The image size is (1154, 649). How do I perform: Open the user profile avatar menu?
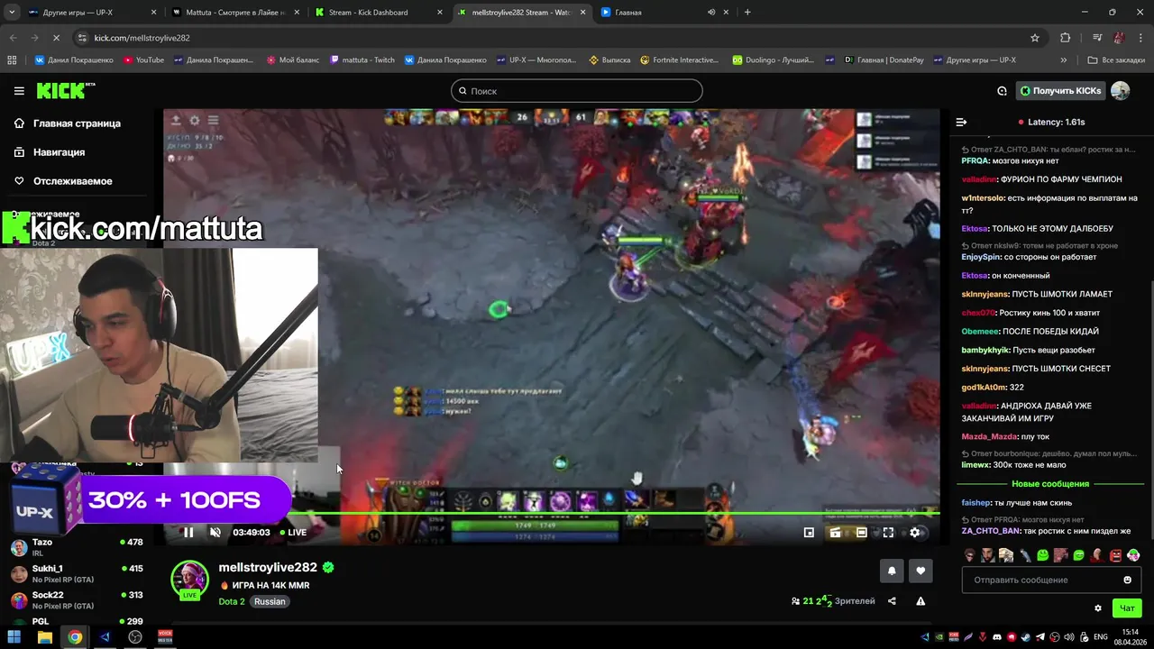tap(1120, 91)
